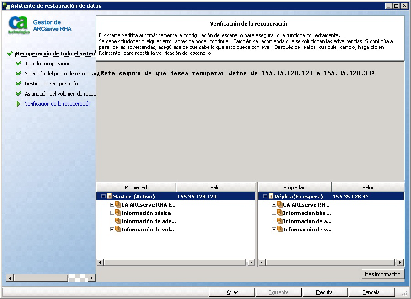
Task: Click the folder icon beside Información básica
Action: tap(117, 213)
